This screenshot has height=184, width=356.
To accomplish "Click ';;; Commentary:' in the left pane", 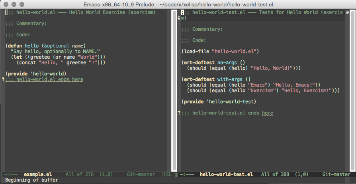I will coord(26,24).
